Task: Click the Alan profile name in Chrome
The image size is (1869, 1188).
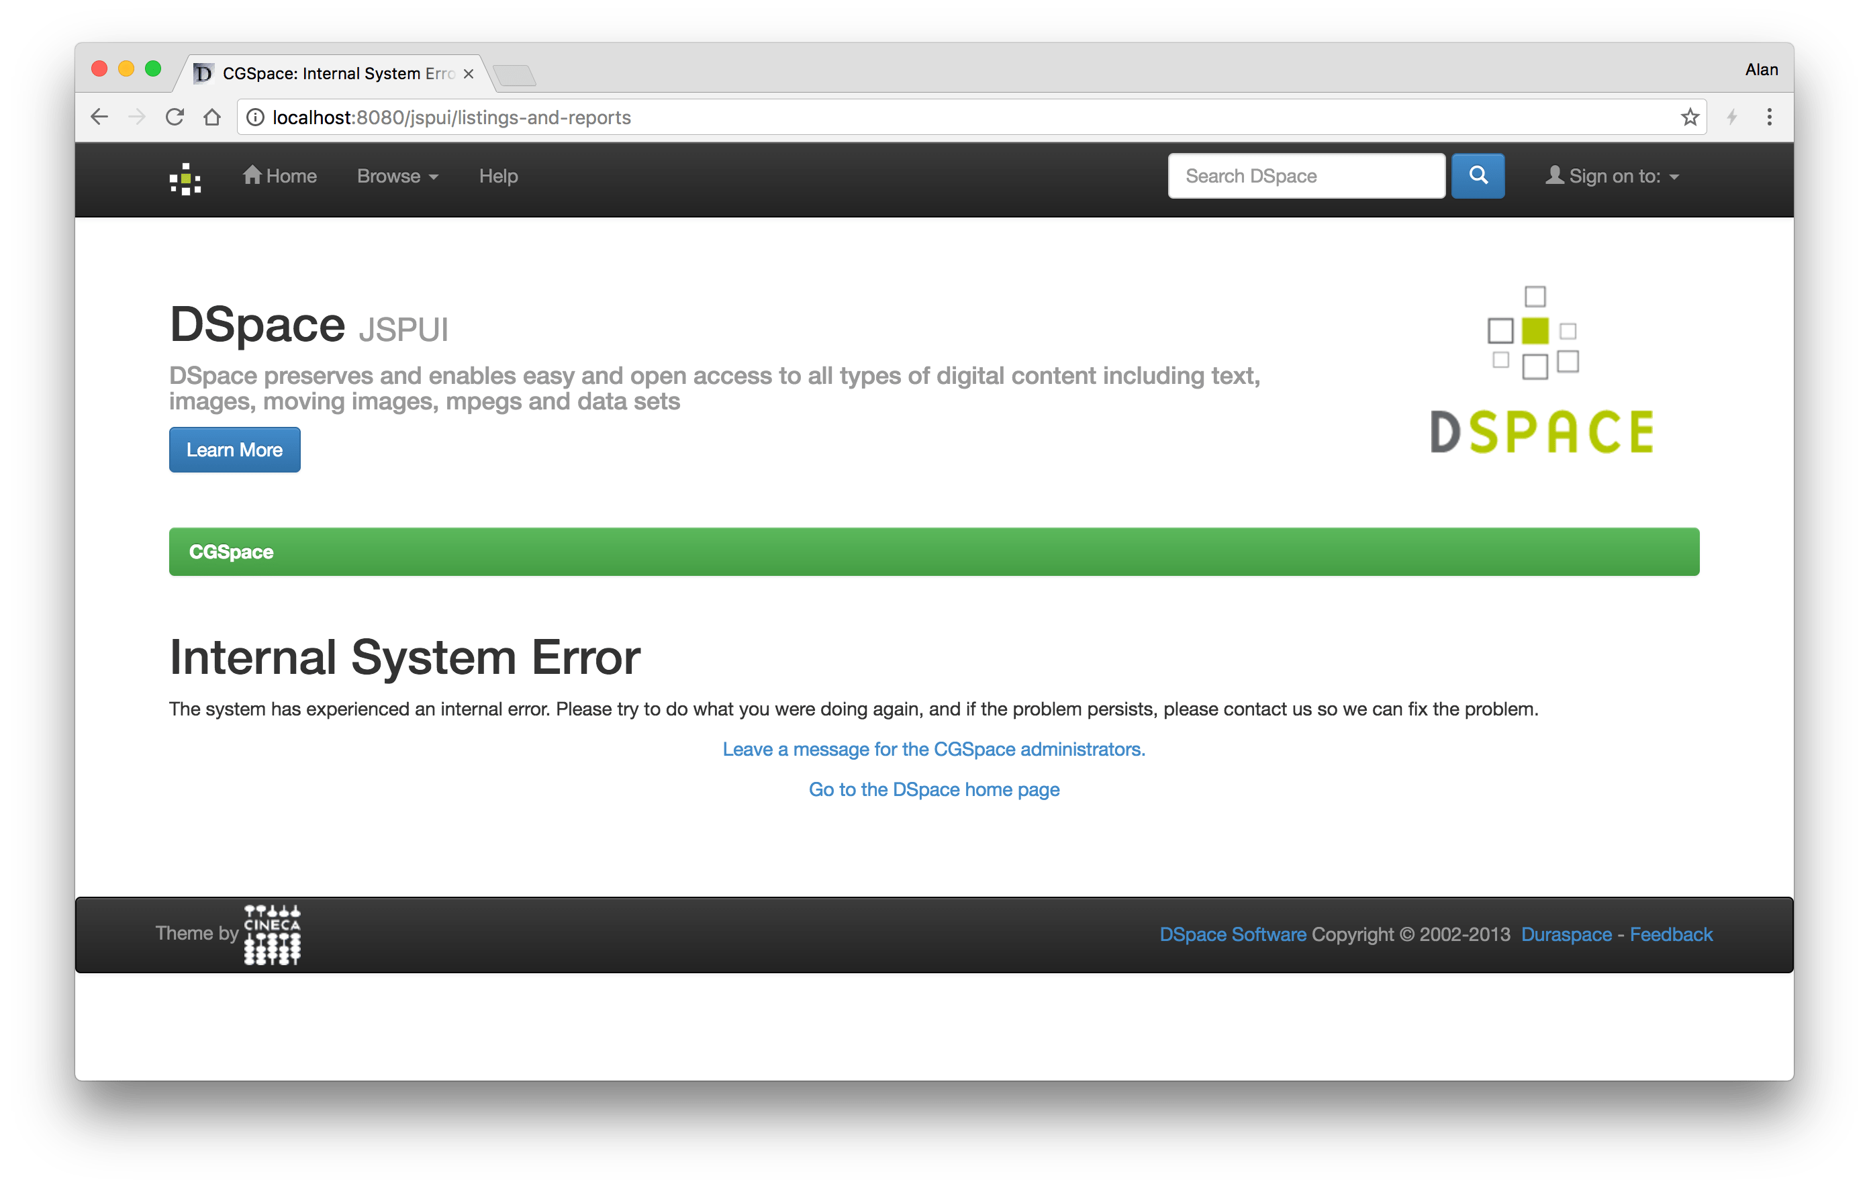Action: 1761,70
